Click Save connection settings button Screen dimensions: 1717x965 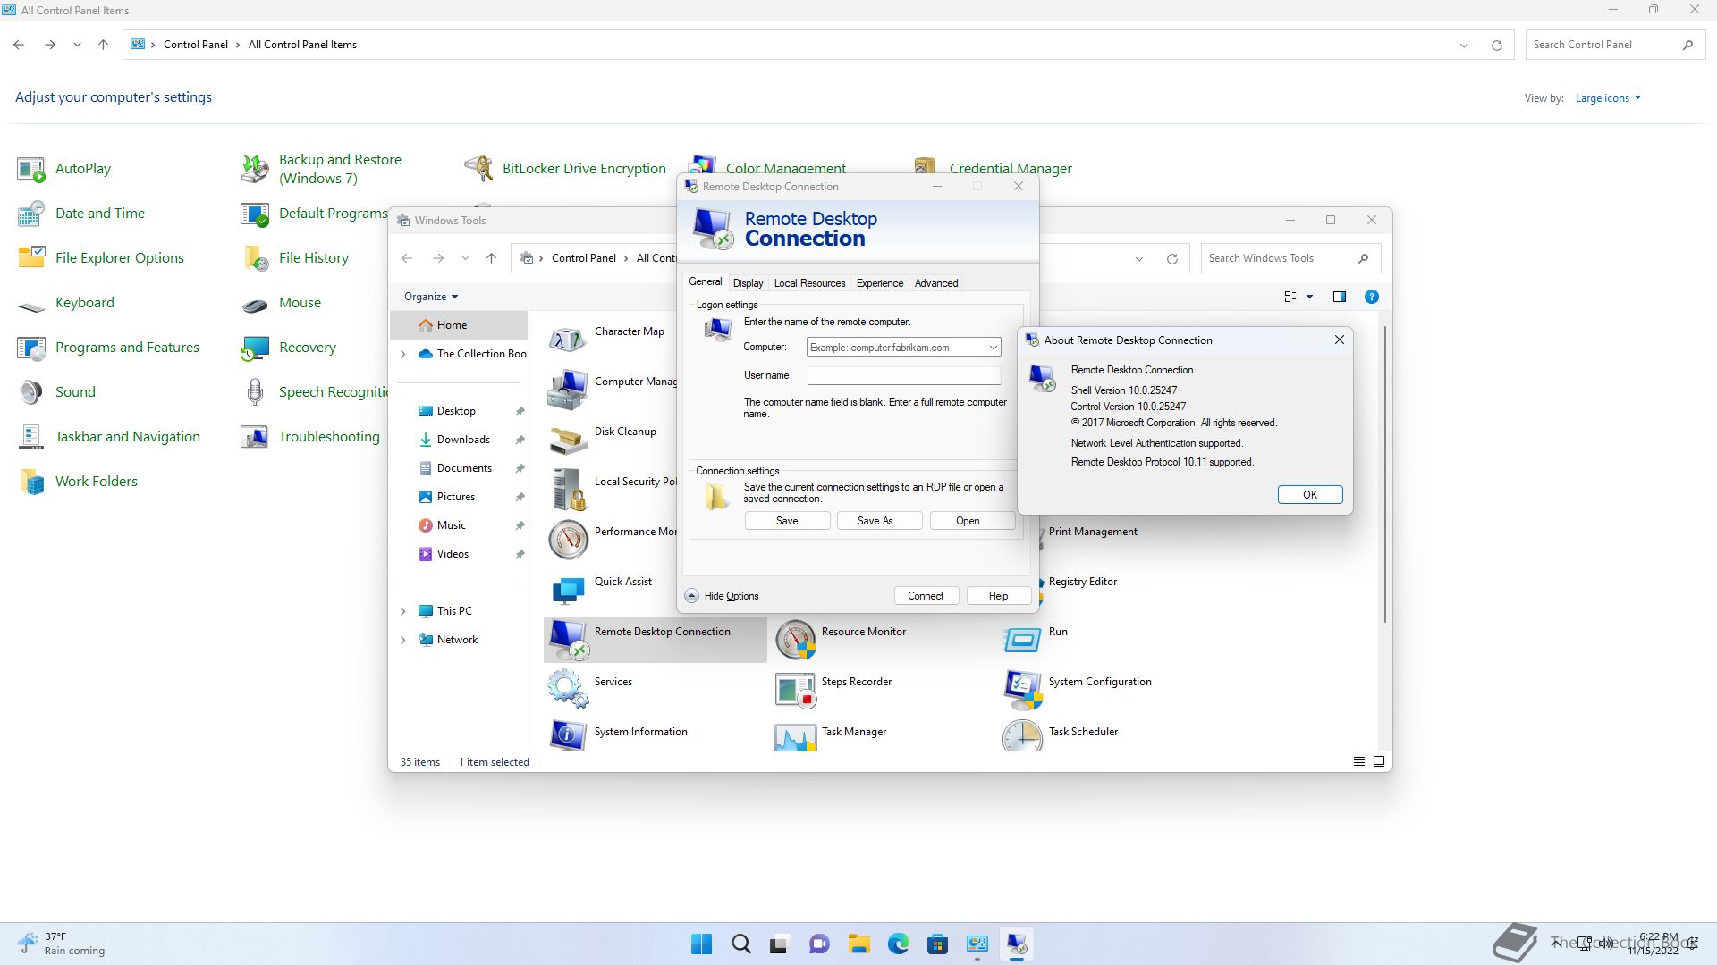coord(787,521)
